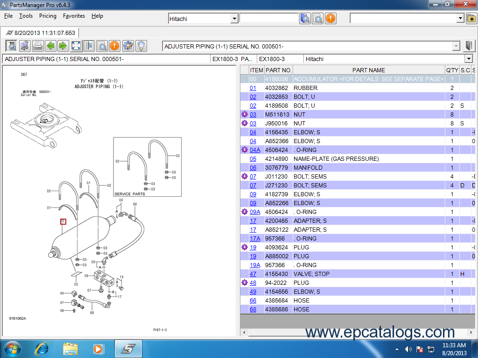Image resolution: width=478 pixels, height=358 pixels.
Task: Open the Pricing menu
Action: pos(48,16)
